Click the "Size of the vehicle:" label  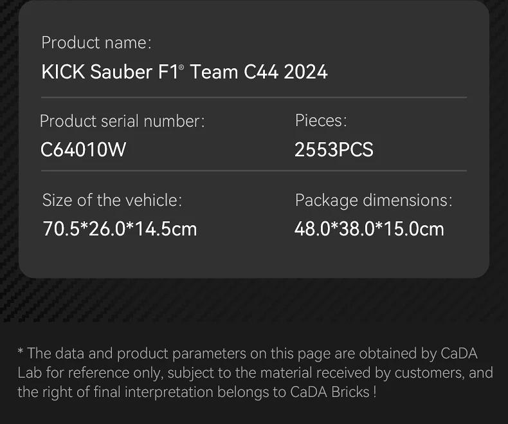pyautogui.click(x=112, y=200)
